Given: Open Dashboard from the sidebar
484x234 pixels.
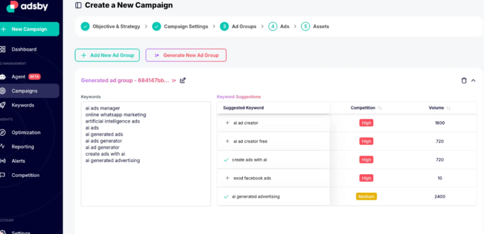Looking at the screenshot, I should tap(24, 49).
